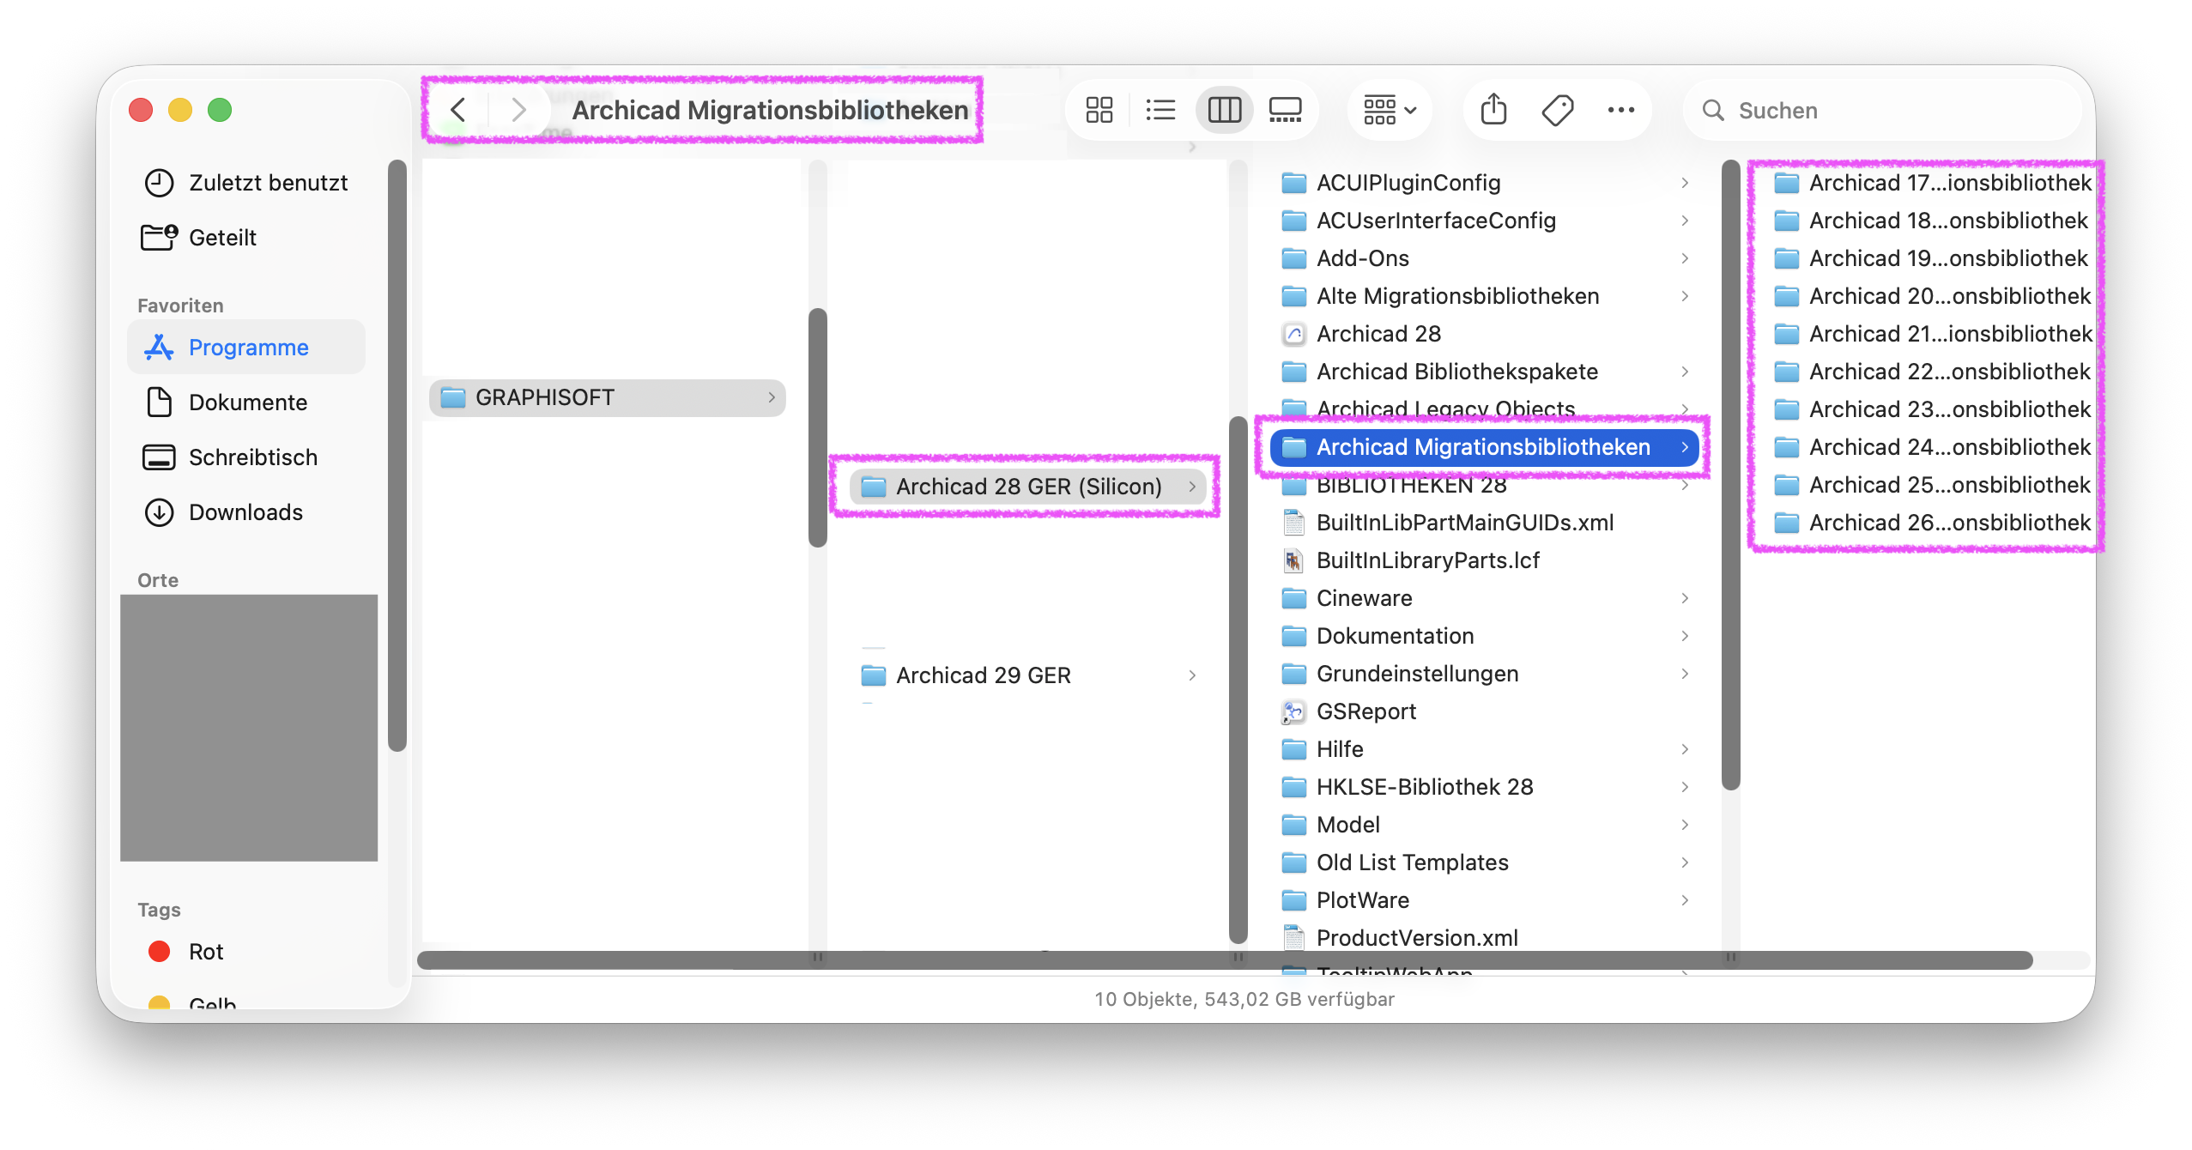Select Archicad 18 migration library folder
2192x1150 pixels.
(x=1931, y=221)
